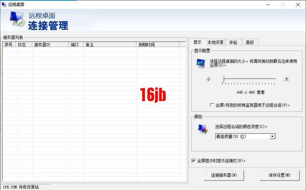
Task: Open the 体验 tab
Action: pos(233,42)
